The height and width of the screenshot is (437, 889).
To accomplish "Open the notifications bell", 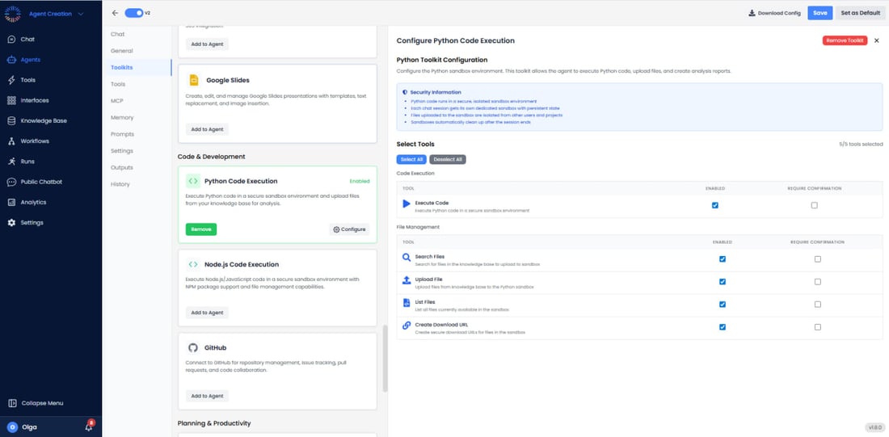I will pos(88,426).
